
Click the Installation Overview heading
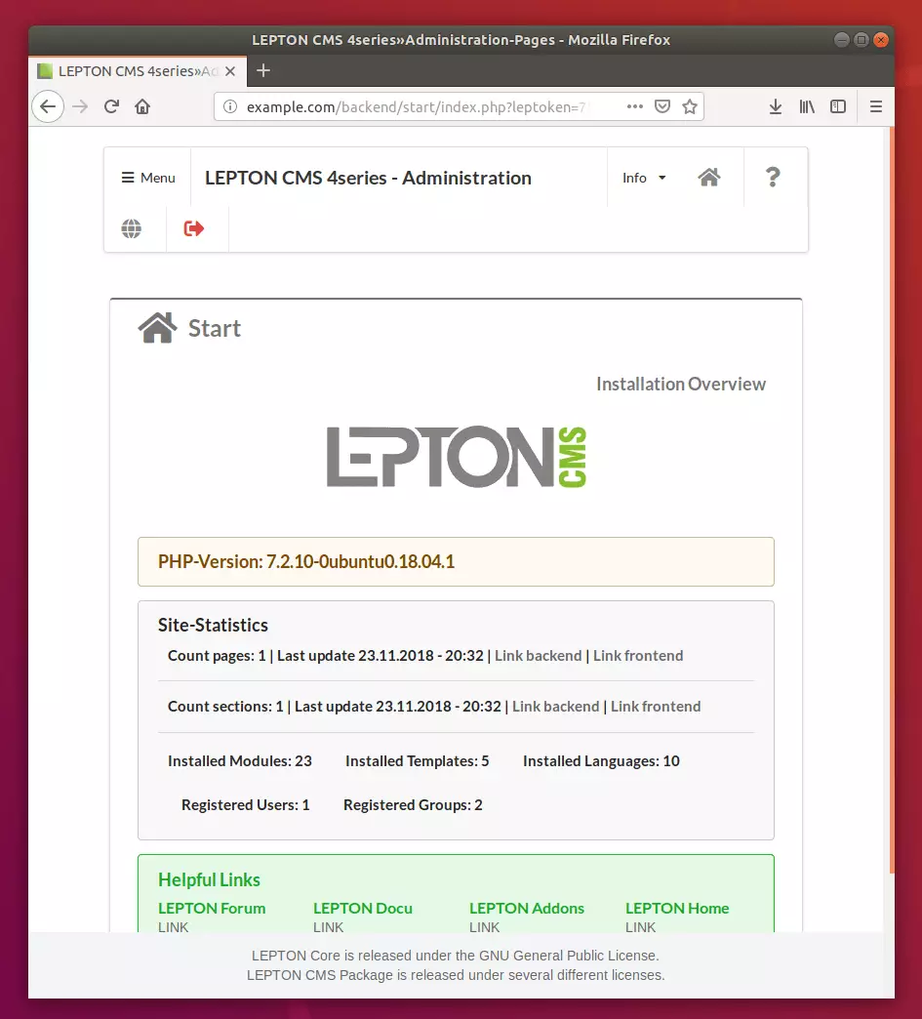681,384
